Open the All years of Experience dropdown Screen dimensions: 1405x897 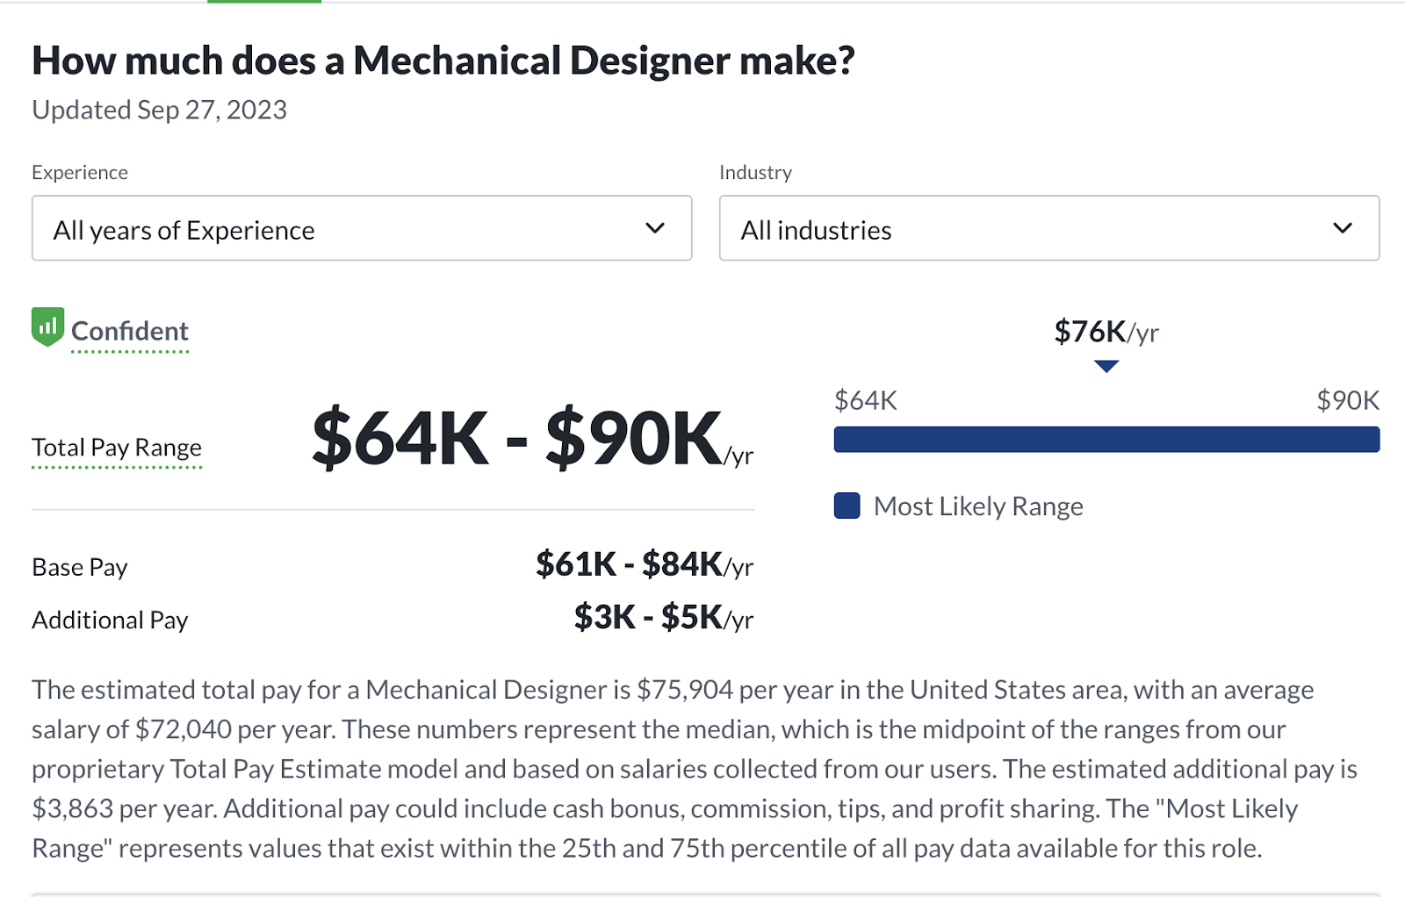(x=361, y=228)
